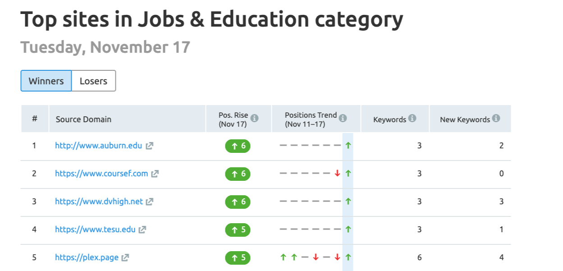Click info icon next to Keywords header
Viewport: 563px width, 271px height.
click(x=412, y=119)
